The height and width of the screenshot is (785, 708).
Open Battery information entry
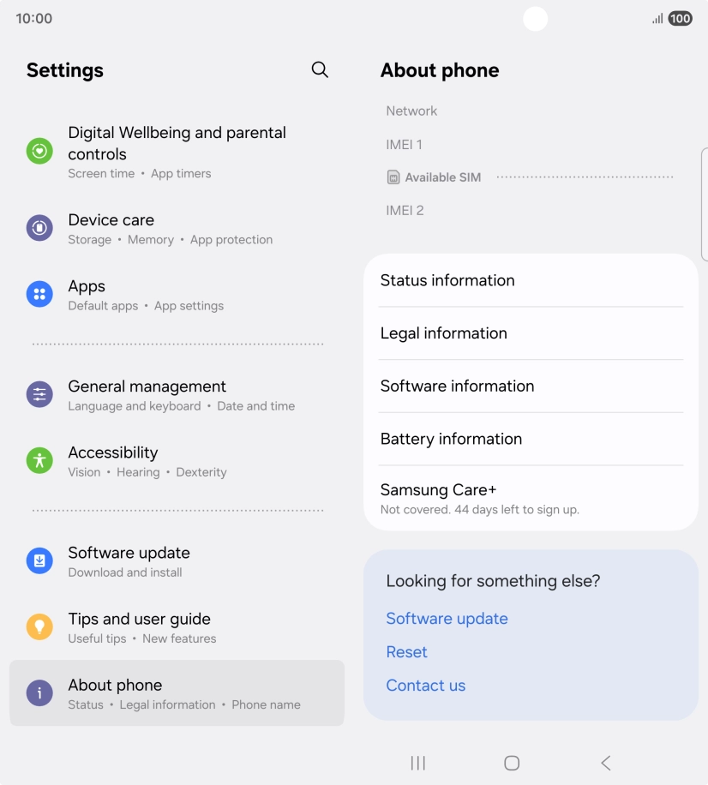pos(531,439)
